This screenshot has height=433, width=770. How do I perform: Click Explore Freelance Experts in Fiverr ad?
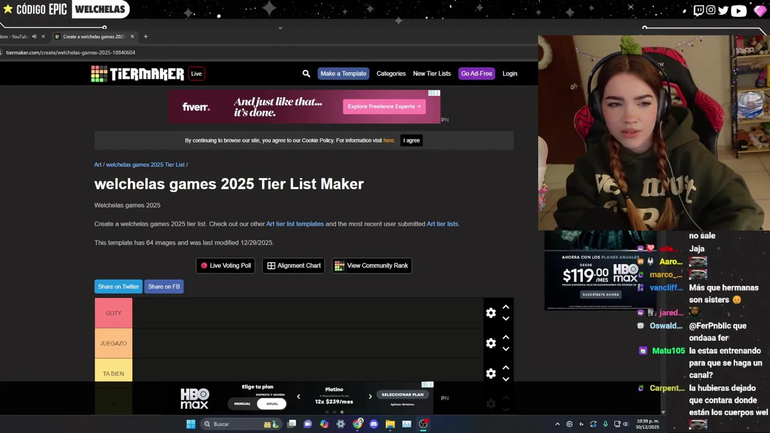(384, 106)
